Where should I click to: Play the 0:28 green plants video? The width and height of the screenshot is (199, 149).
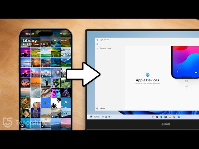[66, 83]
